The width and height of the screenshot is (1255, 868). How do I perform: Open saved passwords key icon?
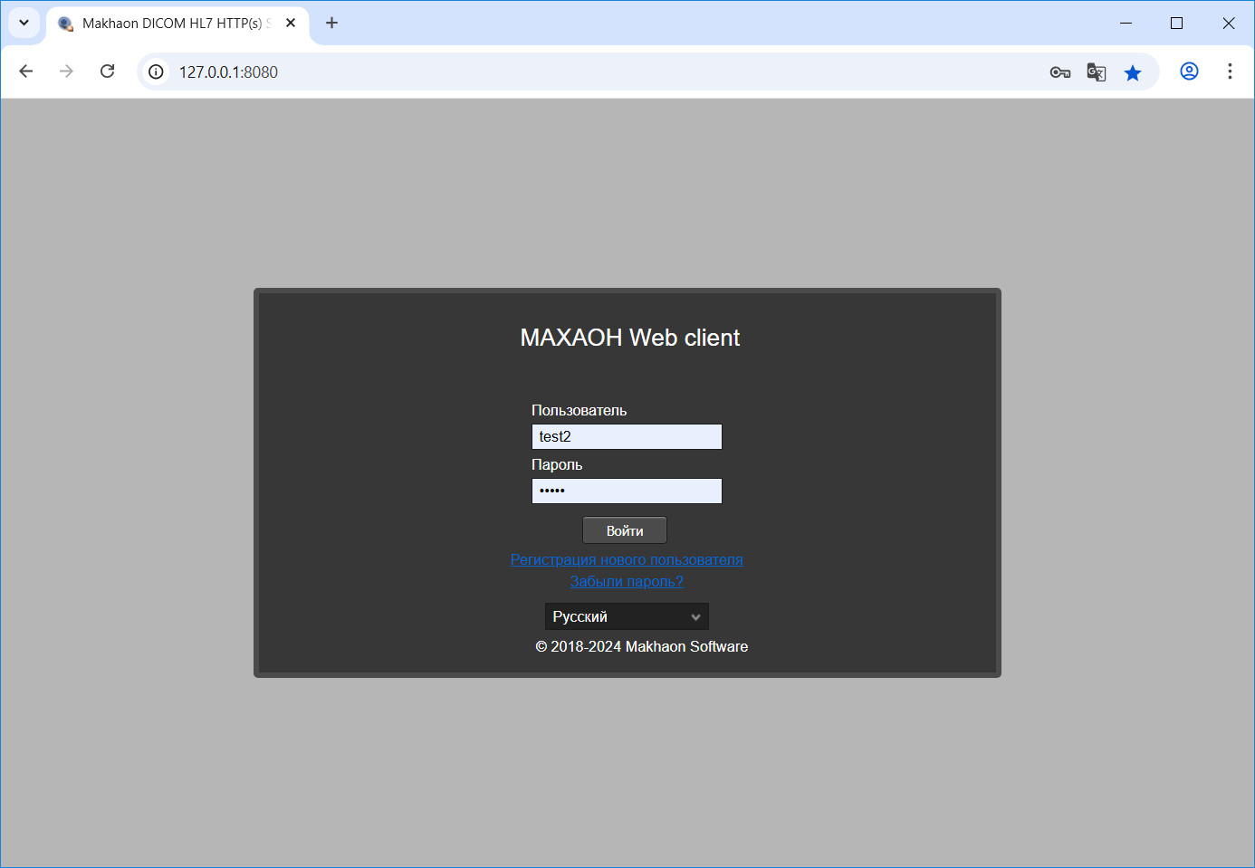point(1060,72)
